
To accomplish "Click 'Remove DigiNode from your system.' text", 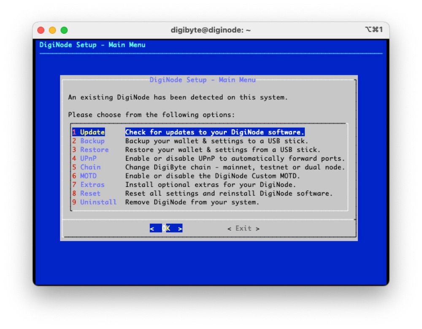I will point(192,202).
